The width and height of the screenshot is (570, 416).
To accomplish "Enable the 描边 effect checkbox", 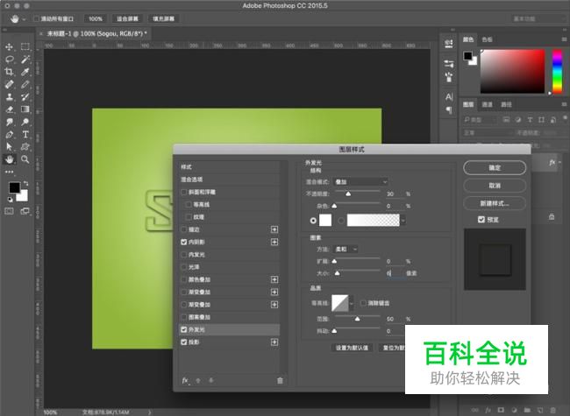I will [184, 229].
